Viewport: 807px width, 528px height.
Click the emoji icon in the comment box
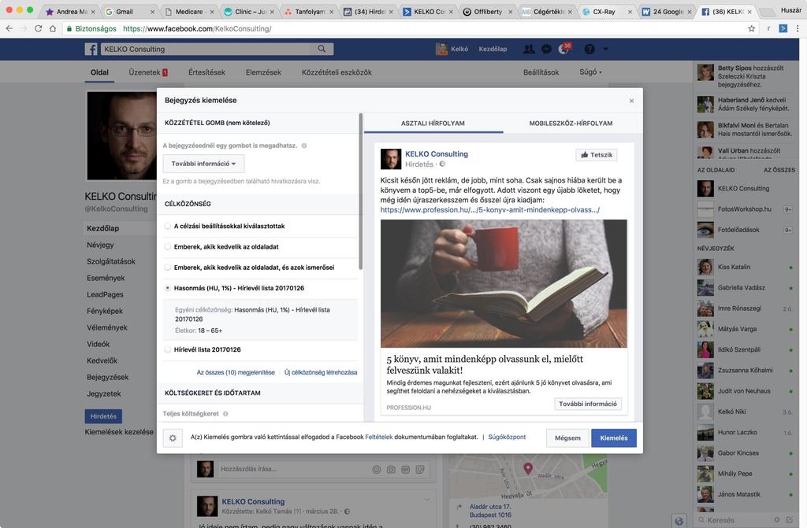click(376, 470)
